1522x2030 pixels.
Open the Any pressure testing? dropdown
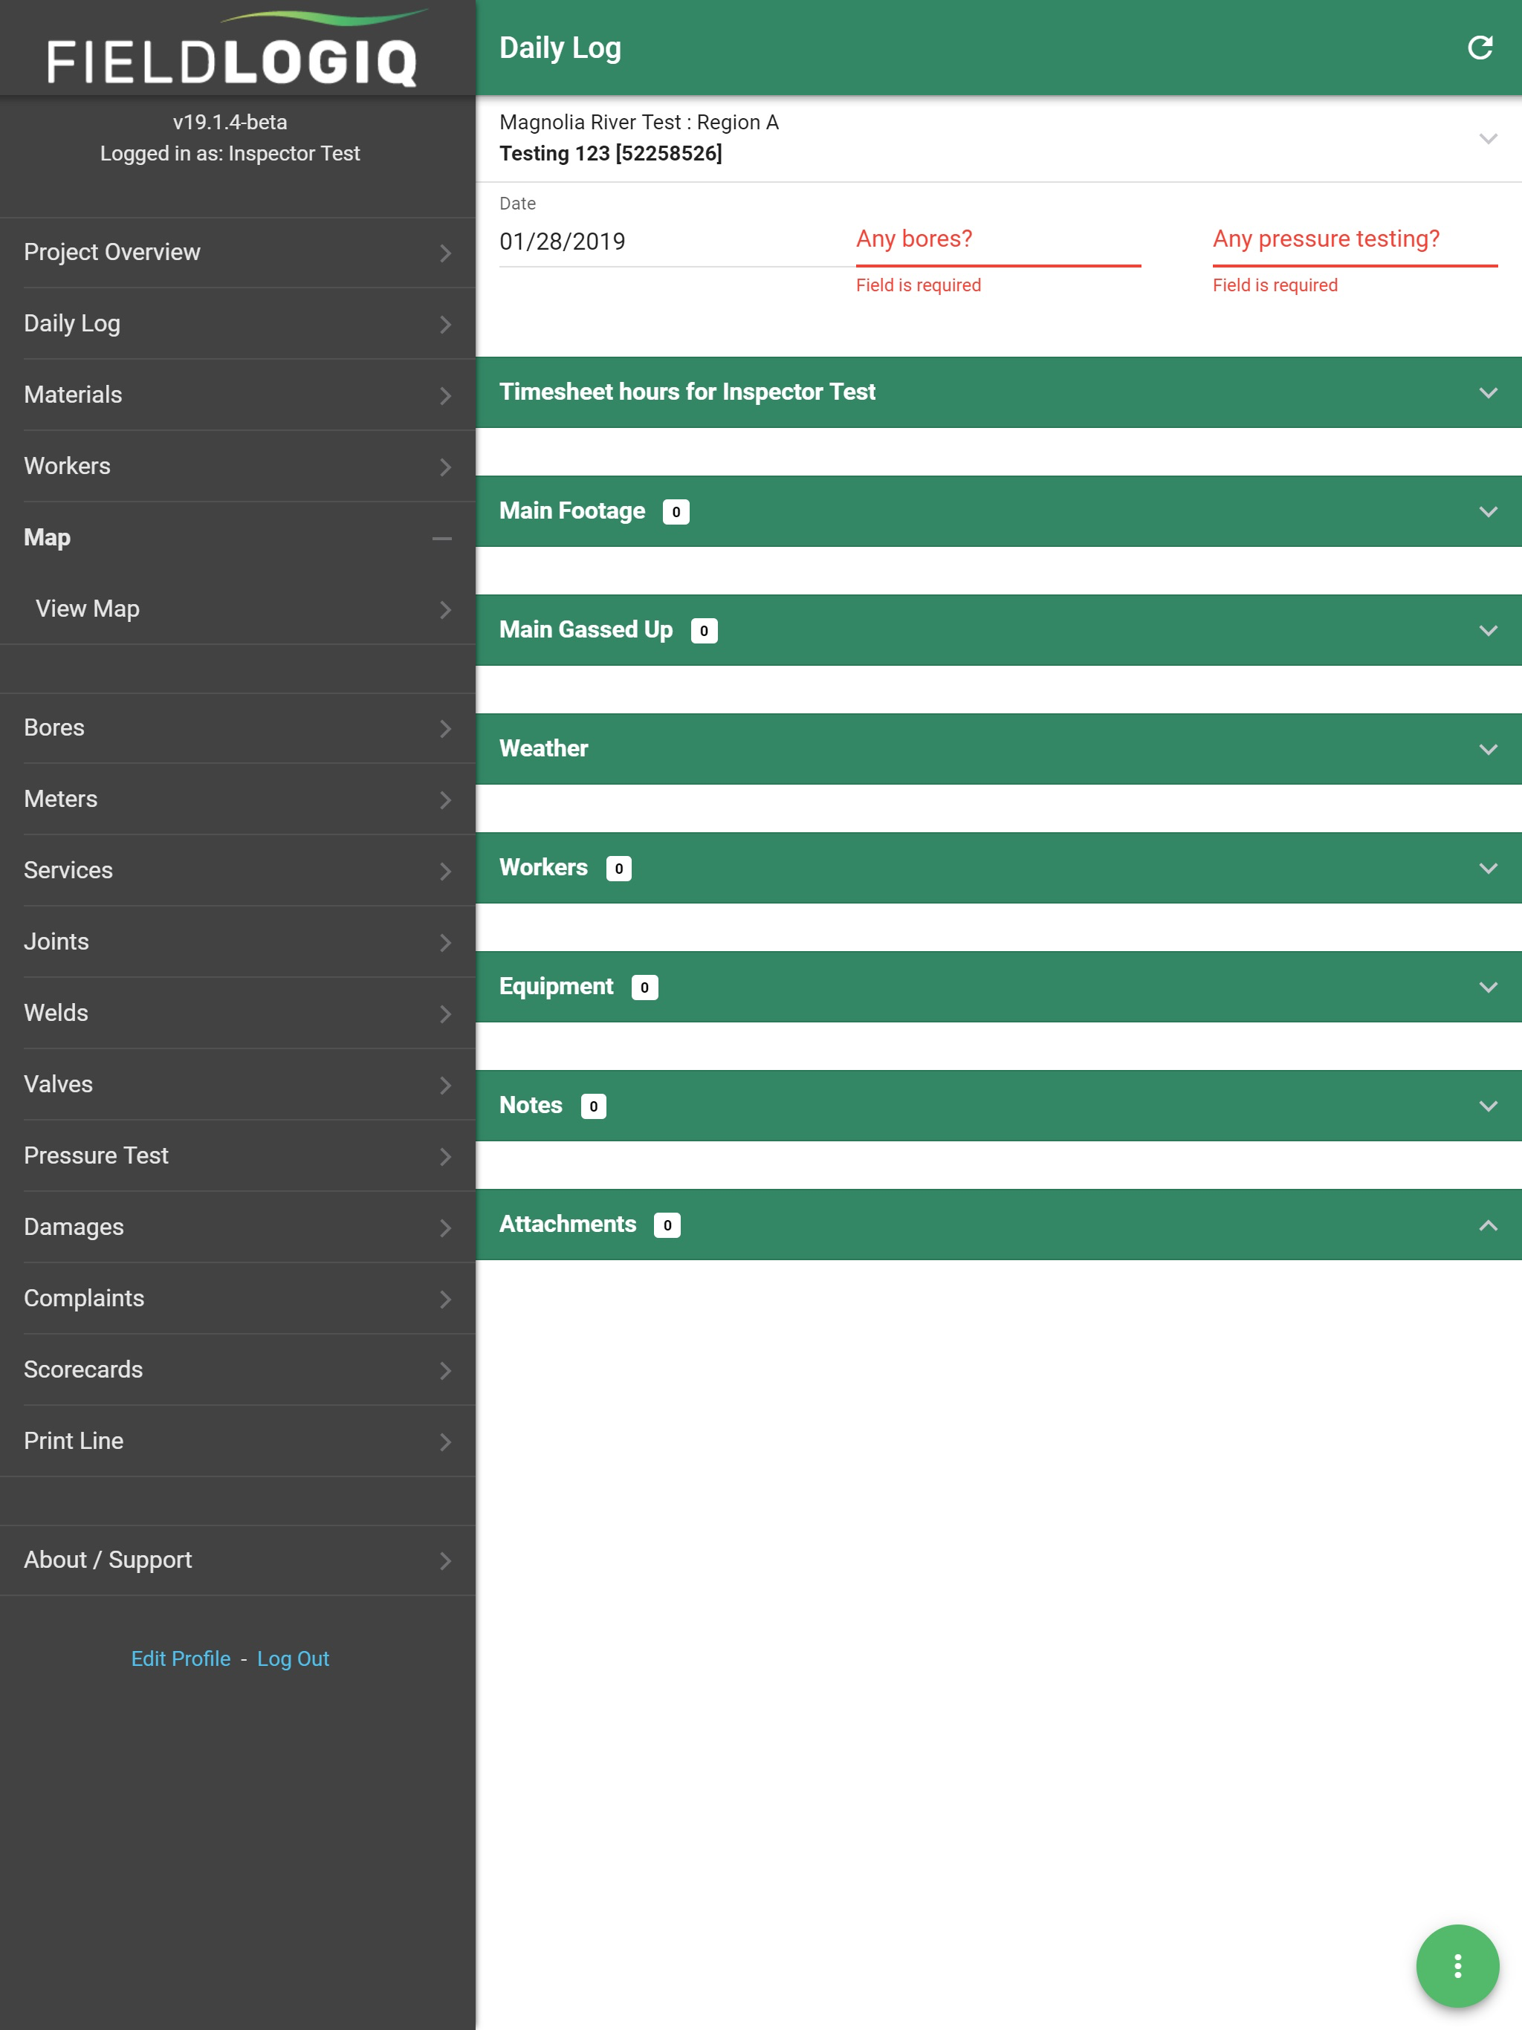click(x=1354, y=241)
